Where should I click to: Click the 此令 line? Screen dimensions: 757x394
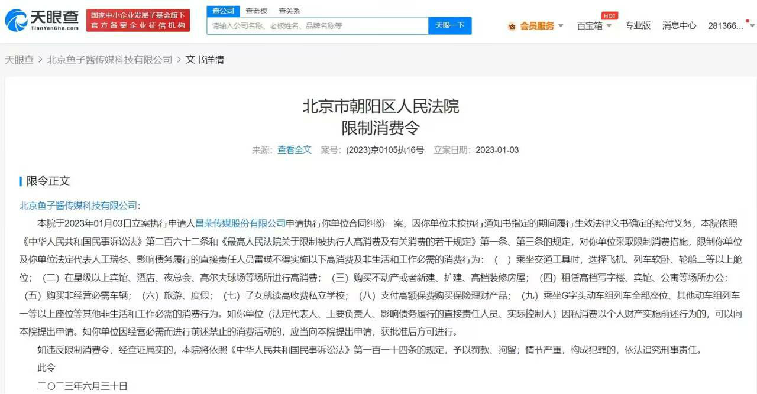tap(46, 367)
